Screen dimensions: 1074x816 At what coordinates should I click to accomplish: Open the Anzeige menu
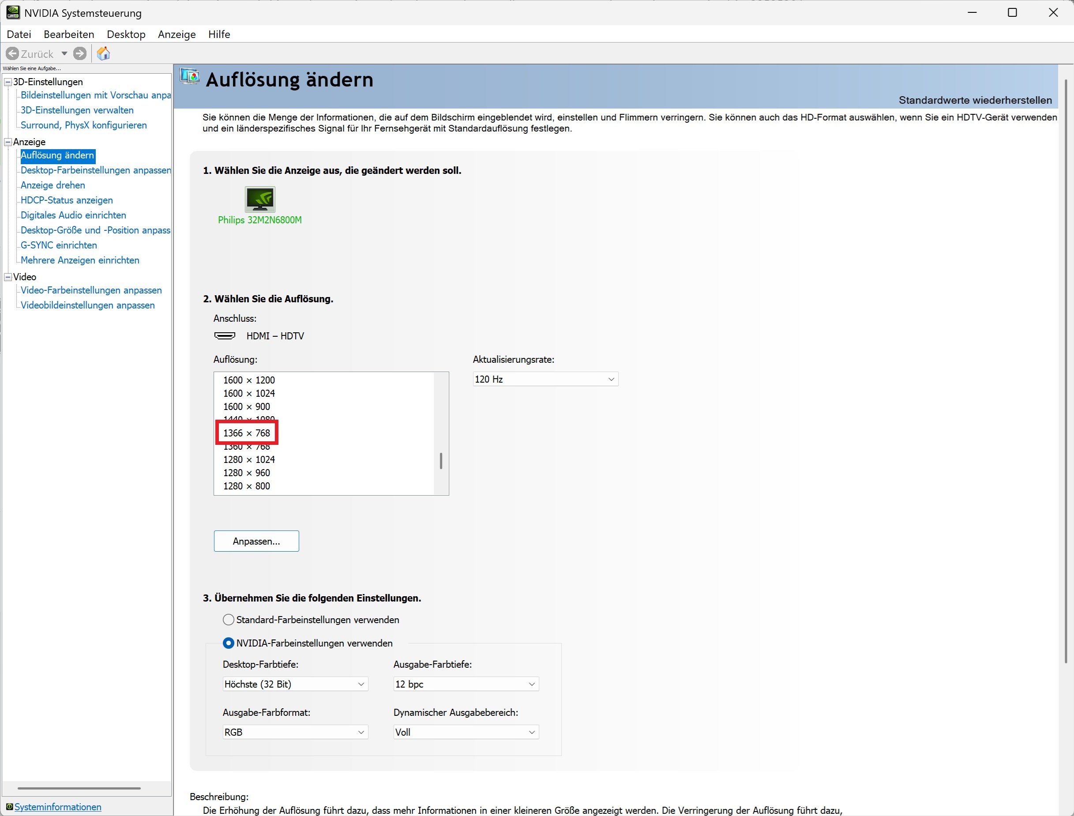point(177,34)
